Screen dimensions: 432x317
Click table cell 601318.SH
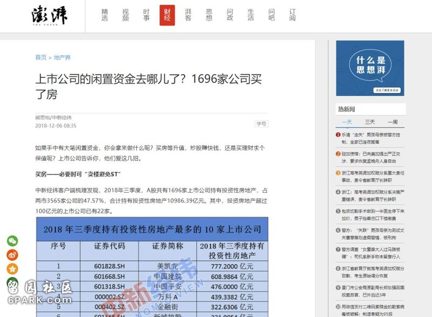coord(110,287)
